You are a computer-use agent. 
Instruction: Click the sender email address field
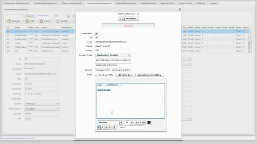pyautogui.click(x=113, y=60)
